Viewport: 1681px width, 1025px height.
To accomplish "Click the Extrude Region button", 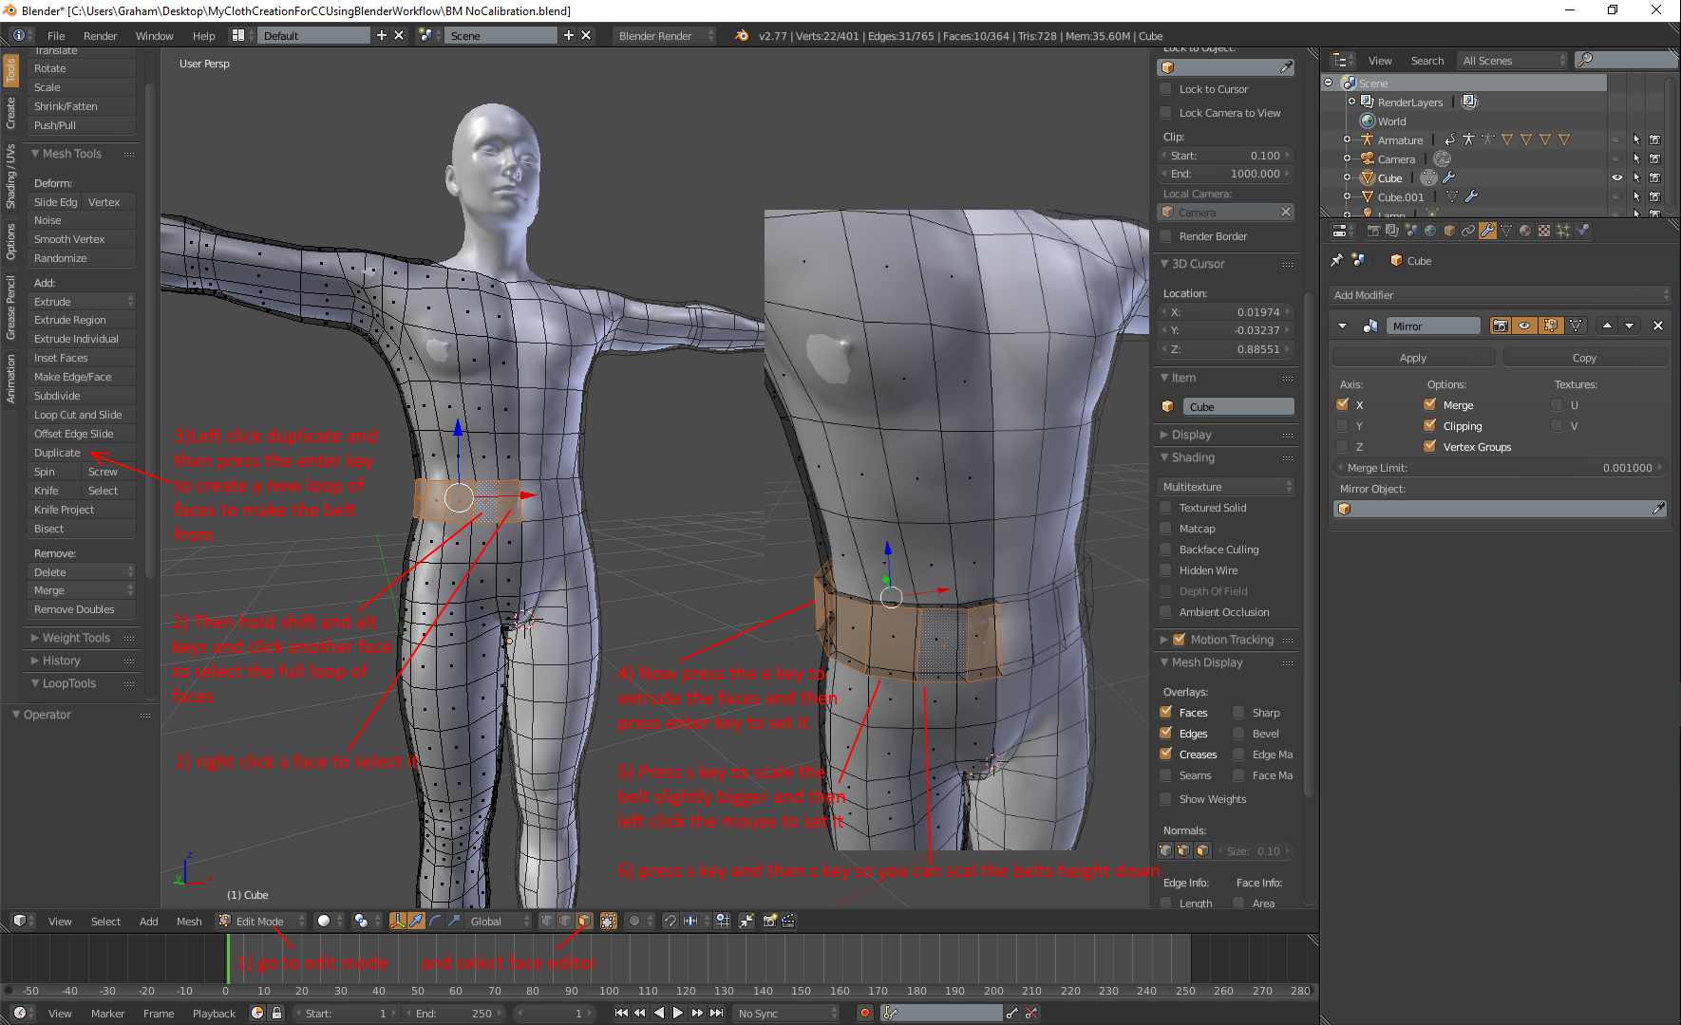I will 82,320.
